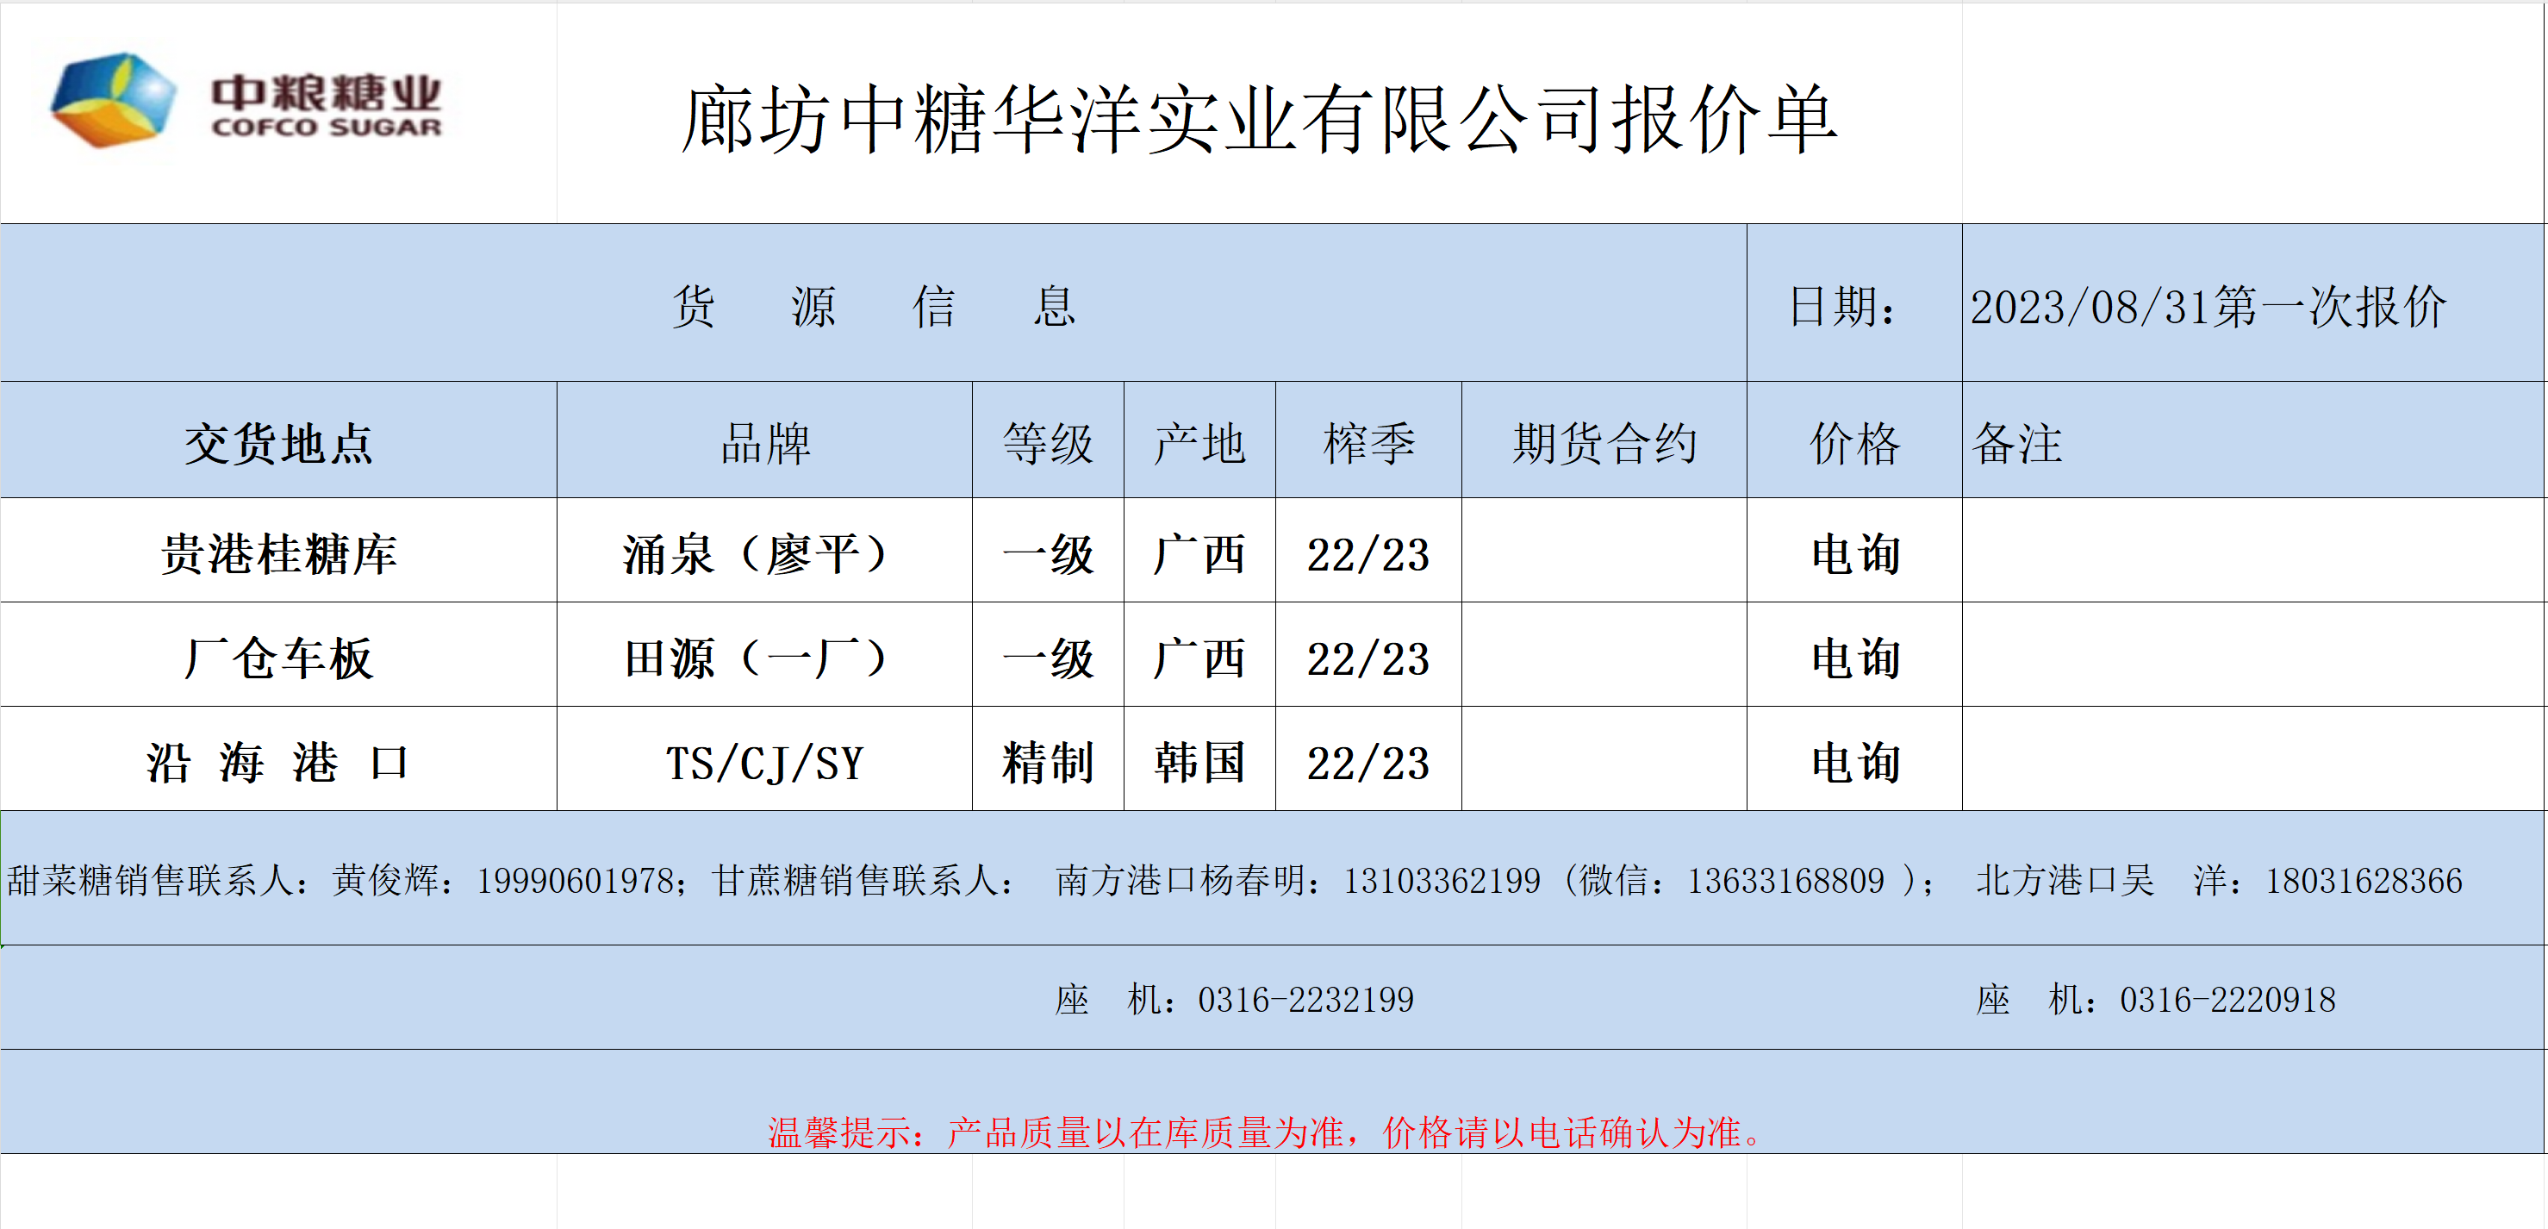Click the 田源（一厂） brand cell

pos(764,658)
